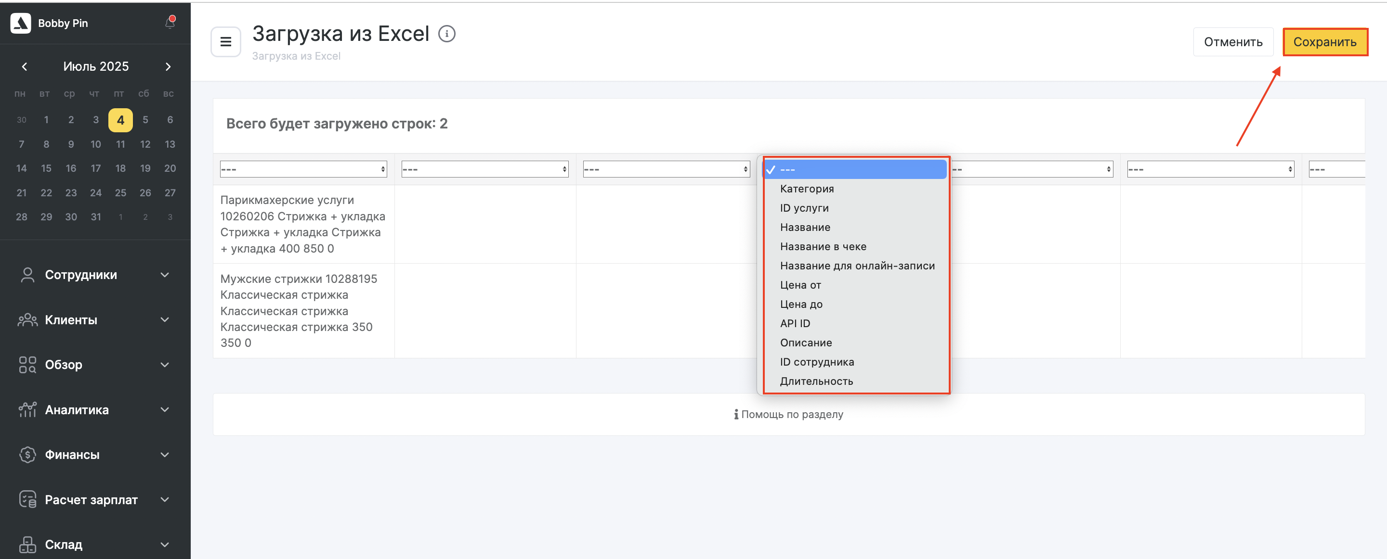The width and height of the screenshot is (1387, 559).
Task: Choose Цена от option
Action: point(855,285)
